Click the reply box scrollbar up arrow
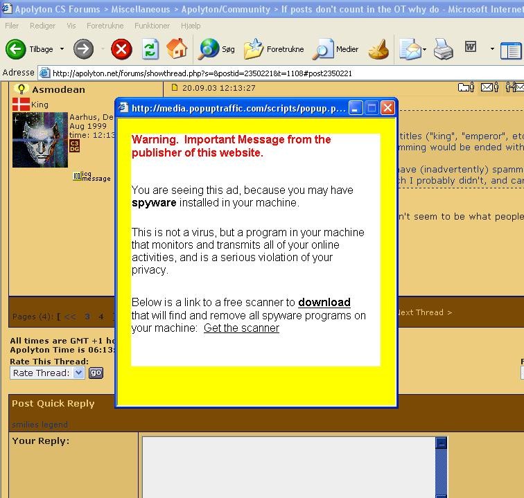 (441, 443)
